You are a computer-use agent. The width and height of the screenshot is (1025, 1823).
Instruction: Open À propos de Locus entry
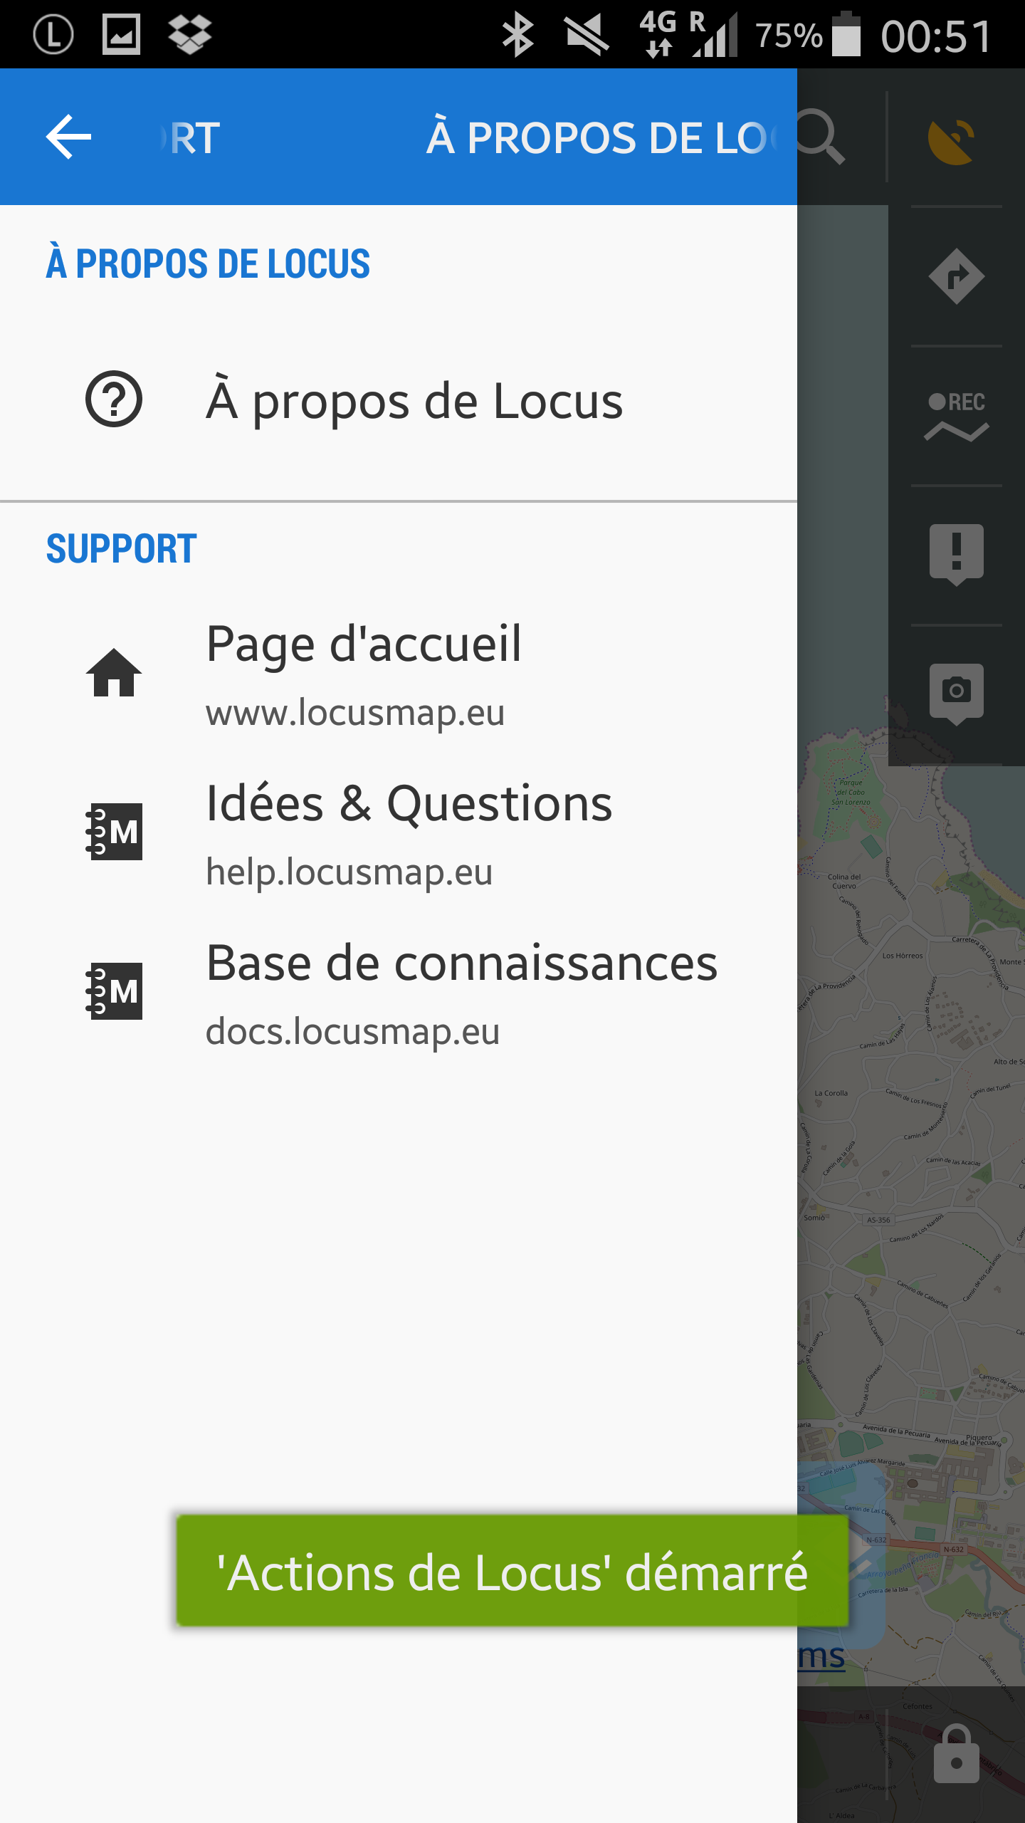point(414,402)
